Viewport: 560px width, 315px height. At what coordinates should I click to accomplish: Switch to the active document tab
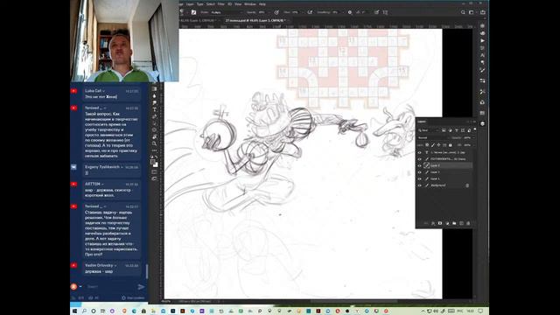[255, 21]
